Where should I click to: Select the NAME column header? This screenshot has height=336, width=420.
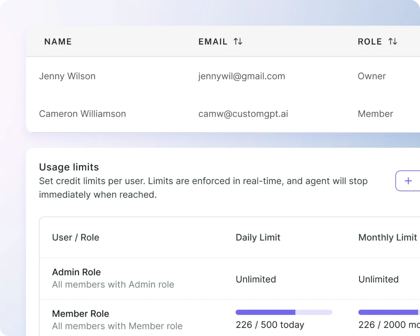point(58,42)
